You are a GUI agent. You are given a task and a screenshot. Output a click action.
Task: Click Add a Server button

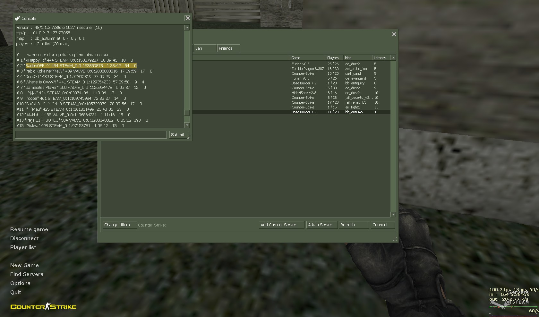point(322,225)
